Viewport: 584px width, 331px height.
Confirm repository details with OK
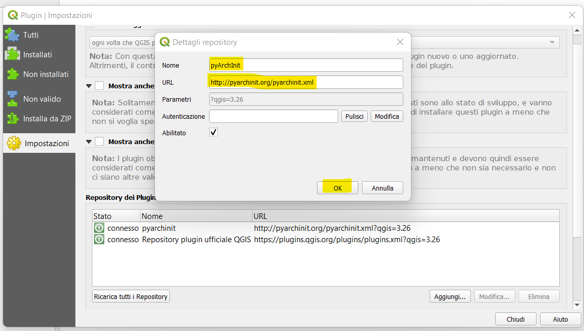[337, 188]
